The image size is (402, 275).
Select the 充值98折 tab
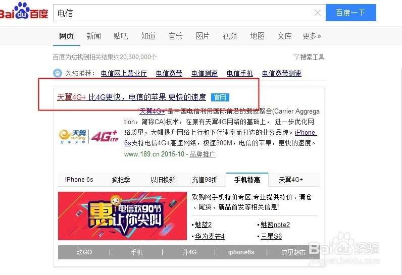pyautogui.click(x=205, y=180)
